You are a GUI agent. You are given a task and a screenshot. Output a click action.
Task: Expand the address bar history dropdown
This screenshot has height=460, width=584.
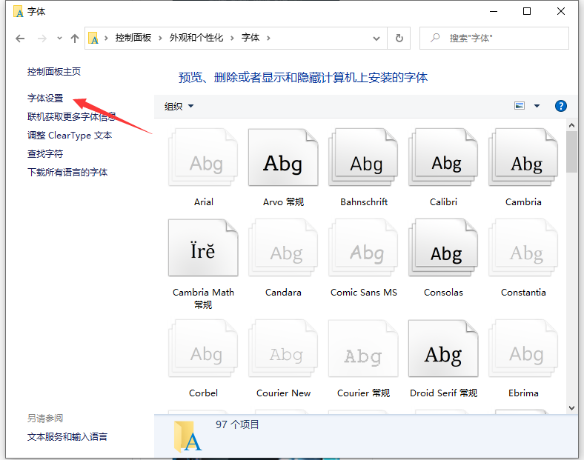tap(376, 39)
